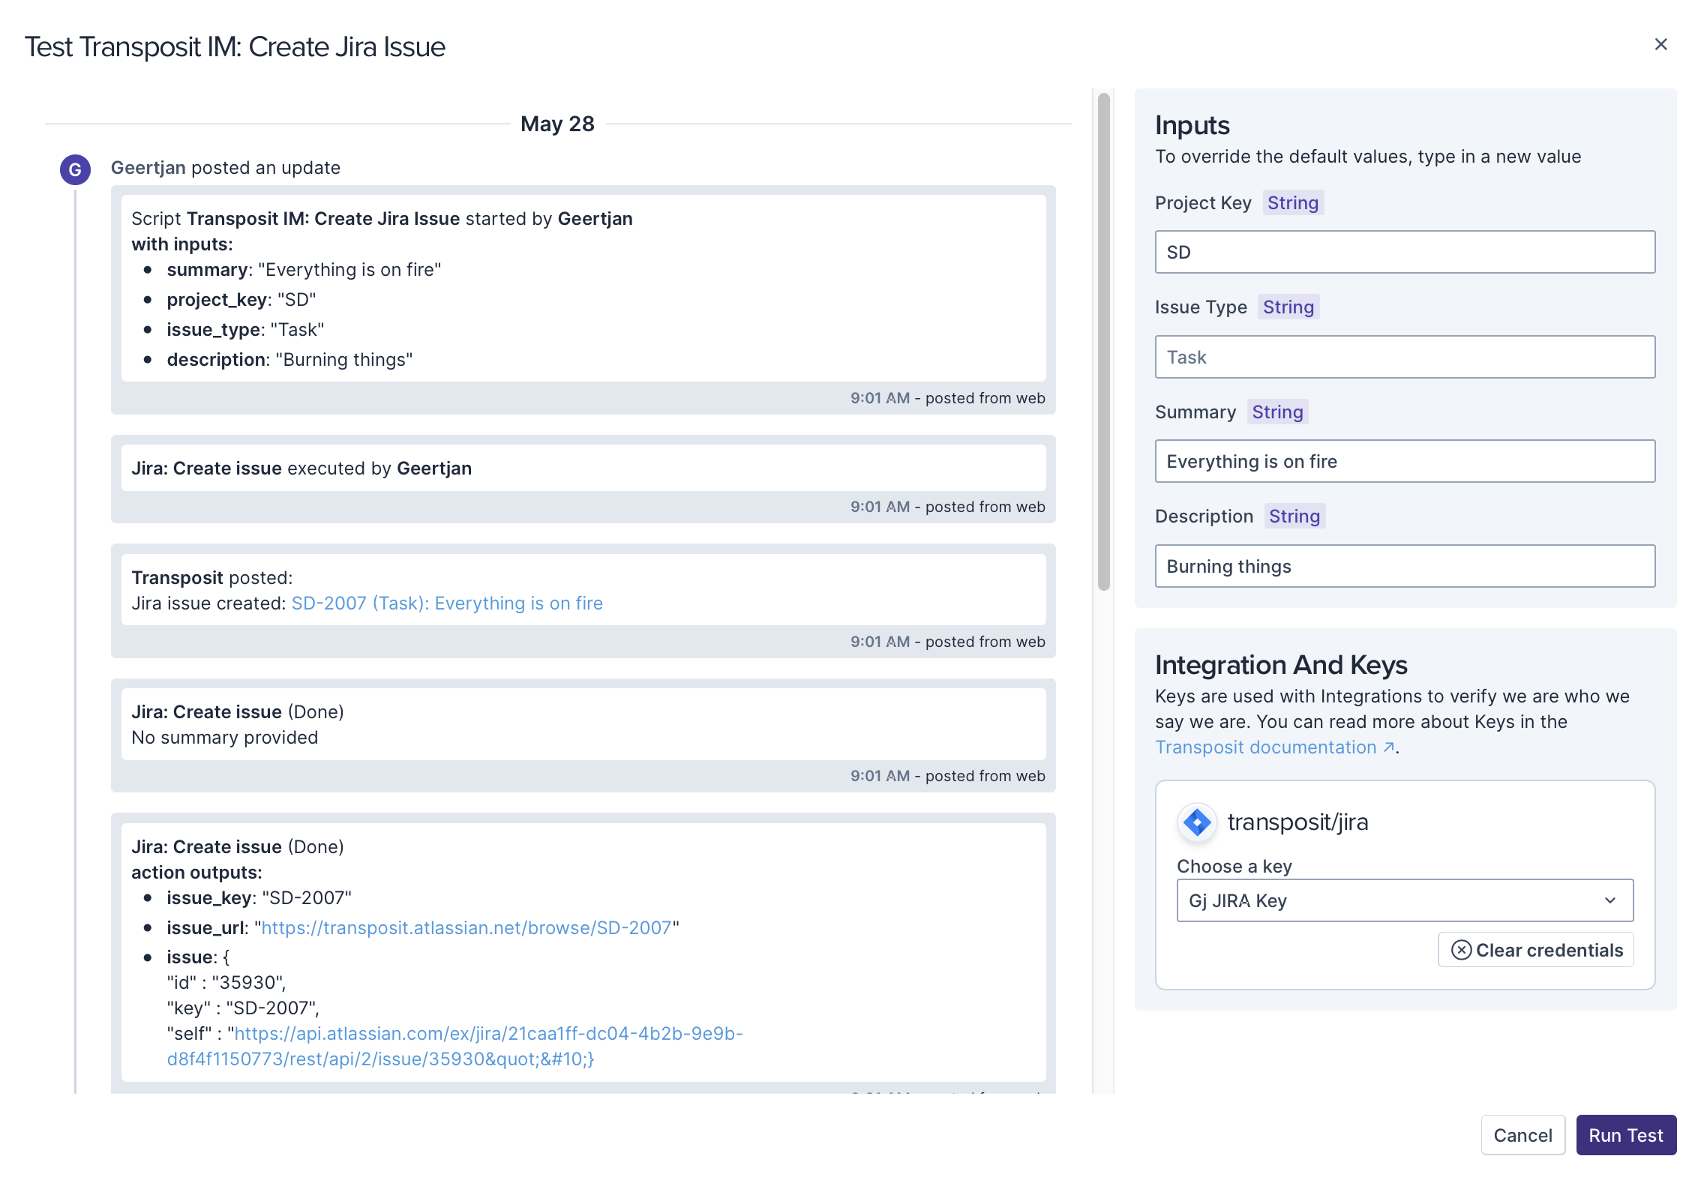Open SD-2007 Everything is on fire link
The height and width of the screenshot is (1183, 1701).
pos(447,603)
